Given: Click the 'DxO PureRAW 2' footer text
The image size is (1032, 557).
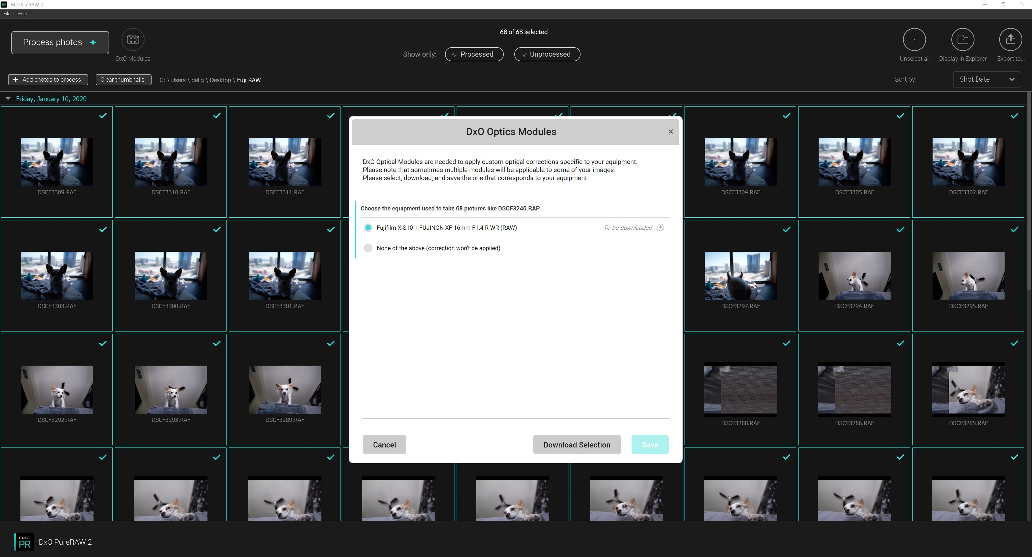Looking at the screenshot, I should (65, 542).
